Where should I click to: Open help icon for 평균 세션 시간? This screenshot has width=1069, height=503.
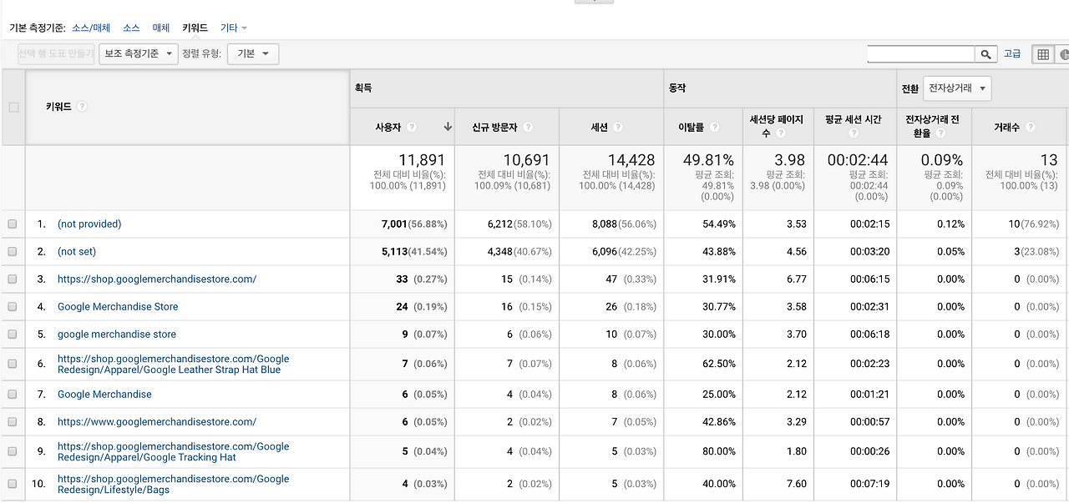854,133
